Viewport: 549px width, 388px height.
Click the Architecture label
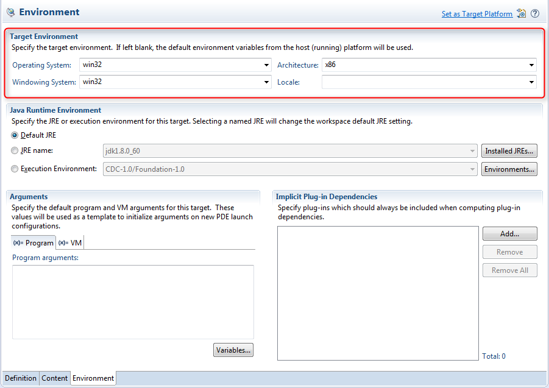pos(298,65)
